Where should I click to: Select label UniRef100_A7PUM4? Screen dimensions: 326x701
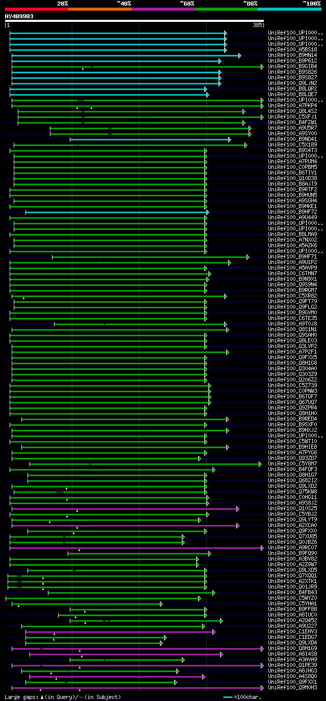[x=293, y=162]
